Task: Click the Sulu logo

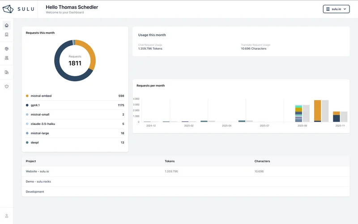Action: coord(18,9)
